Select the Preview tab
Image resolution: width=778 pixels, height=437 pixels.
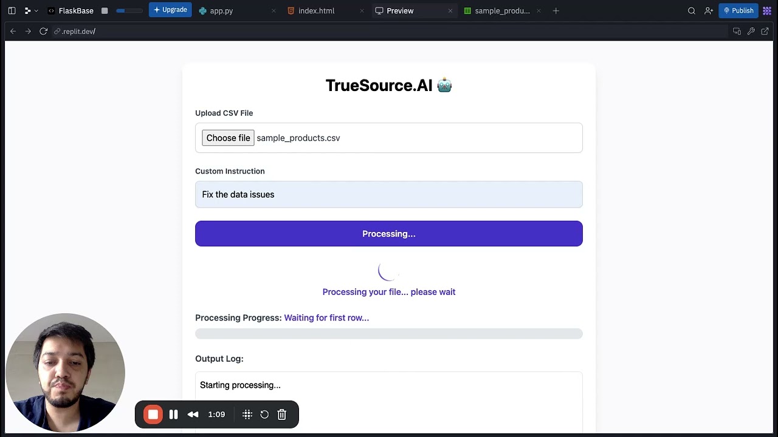400,11
